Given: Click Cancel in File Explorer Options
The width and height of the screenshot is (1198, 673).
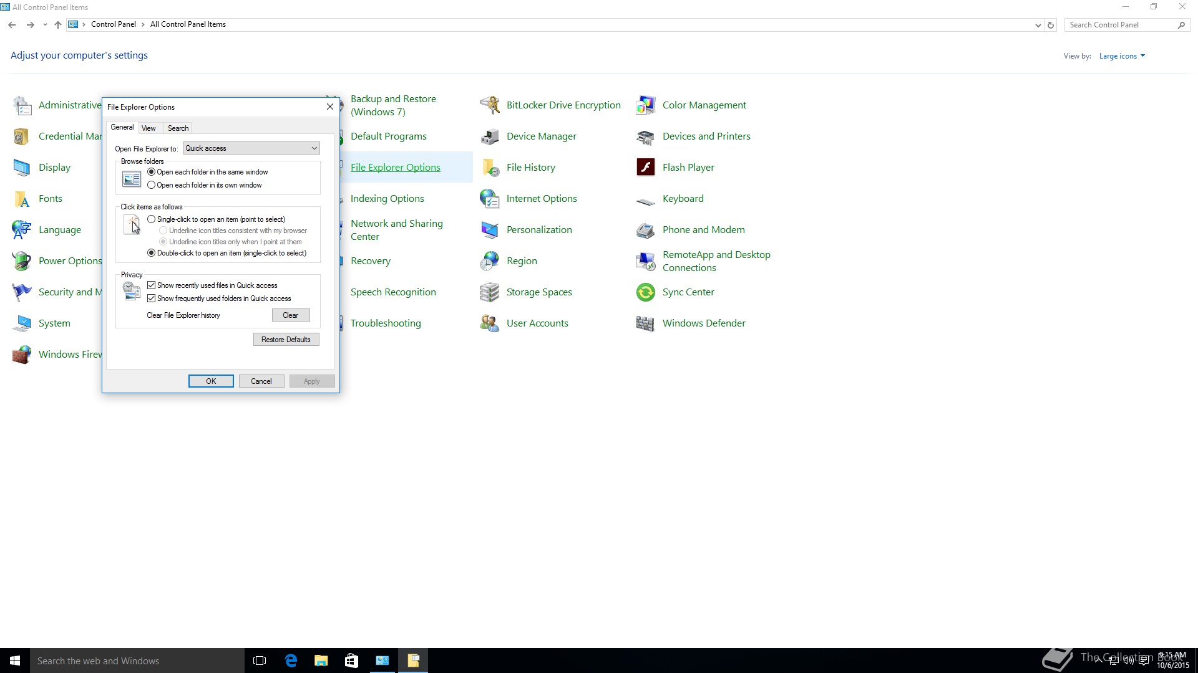Looking at the screenshot, I should 261,381.
